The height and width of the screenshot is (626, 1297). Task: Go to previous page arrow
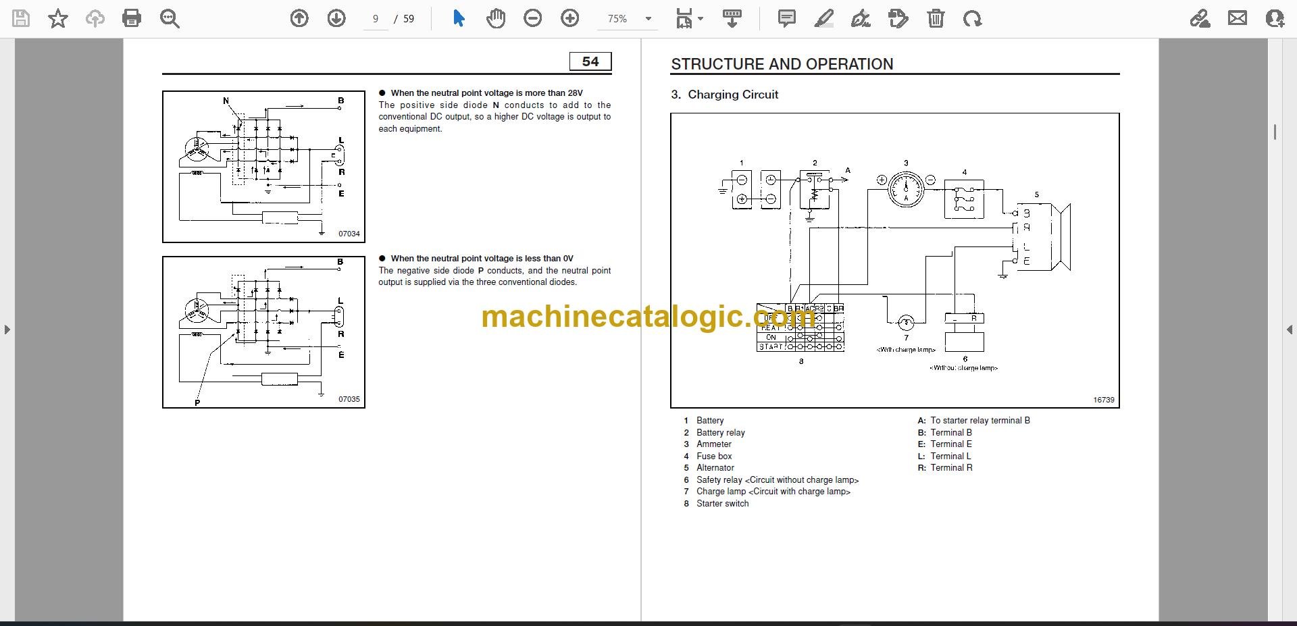coord(299,18)
